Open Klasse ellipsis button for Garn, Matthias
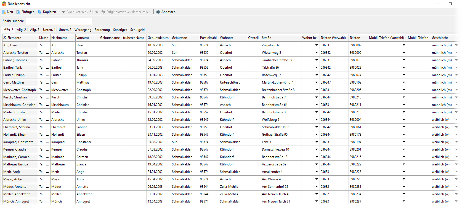462x209 pixels. pos(47,82)
